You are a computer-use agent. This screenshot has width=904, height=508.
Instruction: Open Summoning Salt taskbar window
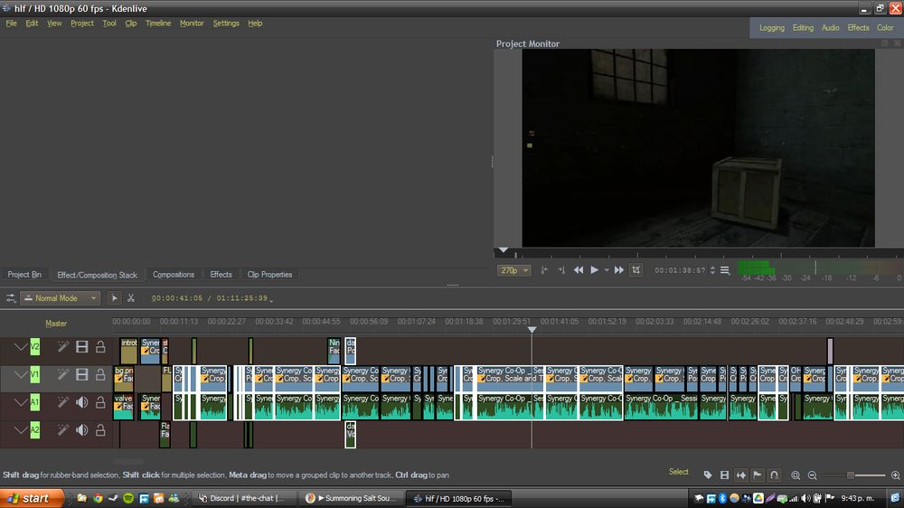[x=351, y=498]
